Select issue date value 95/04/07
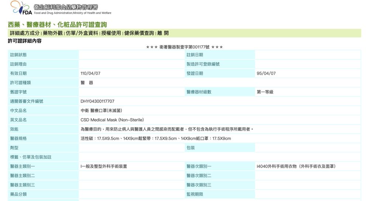The width and height of the screenshot is (369, 201). [x=266, y=73]
